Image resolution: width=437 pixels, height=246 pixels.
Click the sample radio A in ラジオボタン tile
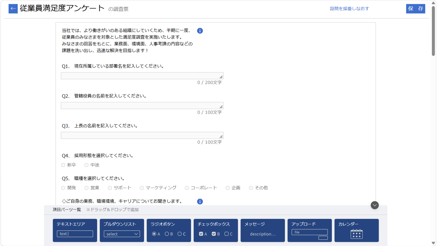tap(154, 234)
